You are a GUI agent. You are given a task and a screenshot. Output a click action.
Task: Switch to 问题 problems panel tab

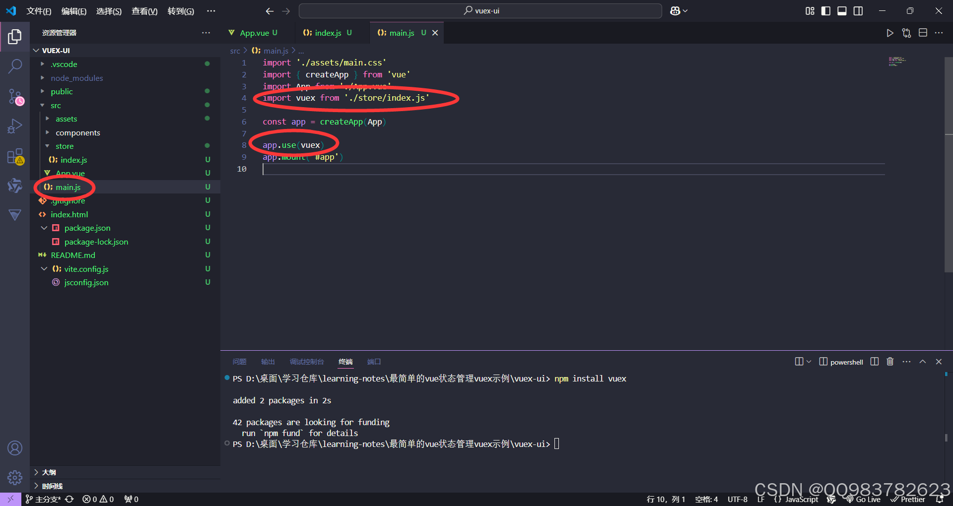pos(239,362)
